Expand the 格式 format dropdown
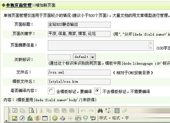Image resolution: width=170 pixels, height=123 pixels. click(118, 118)
